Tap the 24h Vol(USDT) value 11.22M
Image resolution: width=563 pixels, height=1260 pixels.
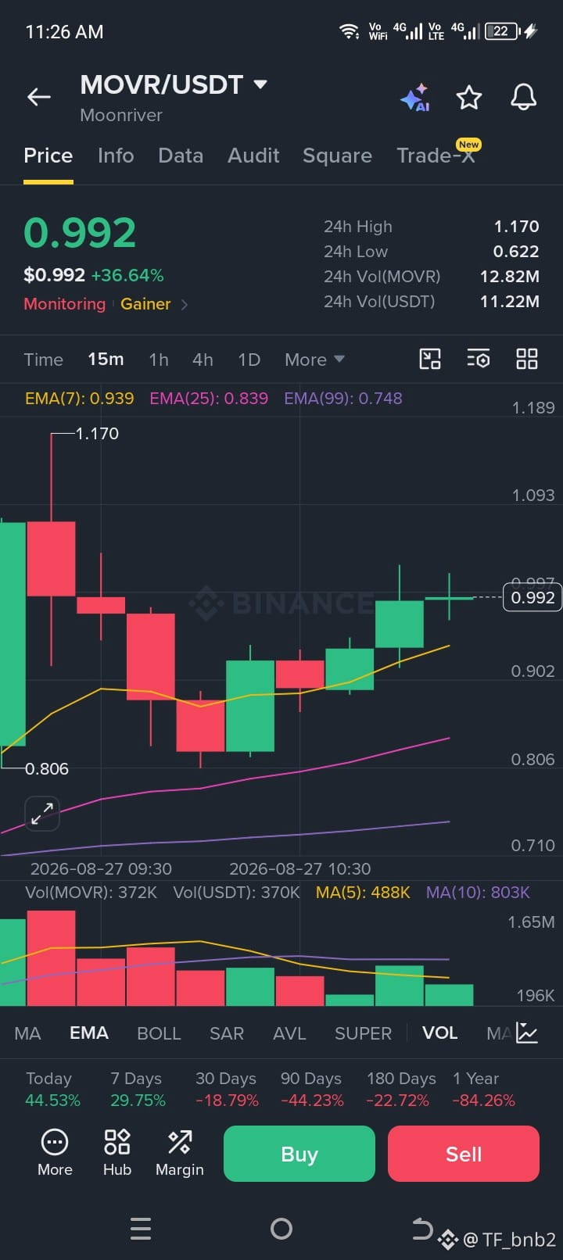pyautogui.click(x=510, y=302)
